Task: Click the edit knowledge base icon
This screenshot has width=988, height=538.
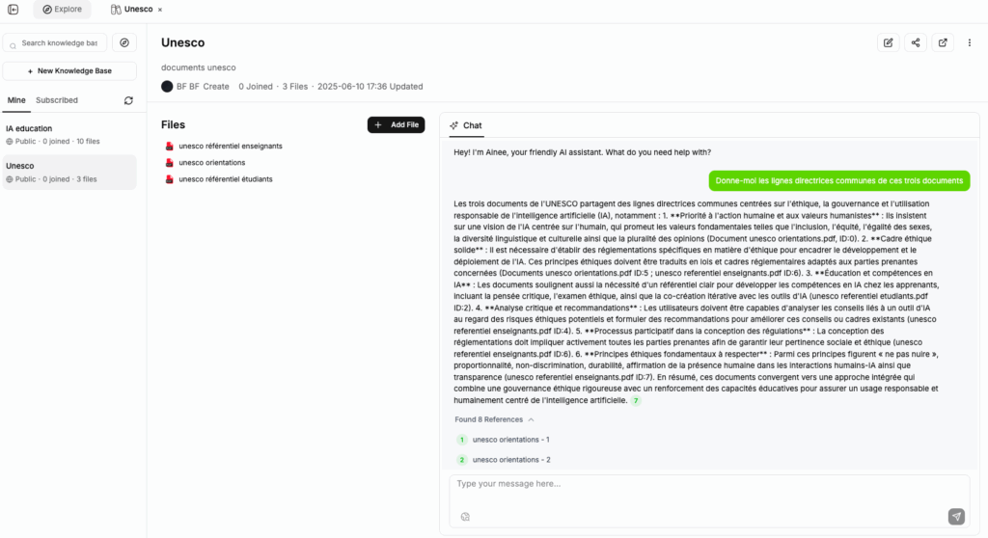Action: coord(888,42)
